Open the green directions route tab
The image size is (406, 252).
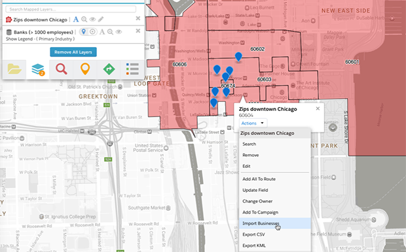click(x=109, y=69)
